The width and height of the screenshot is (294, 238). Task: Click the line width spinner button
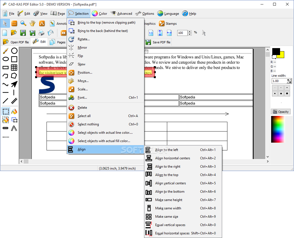pyautogui.click(x=289, y=81)
